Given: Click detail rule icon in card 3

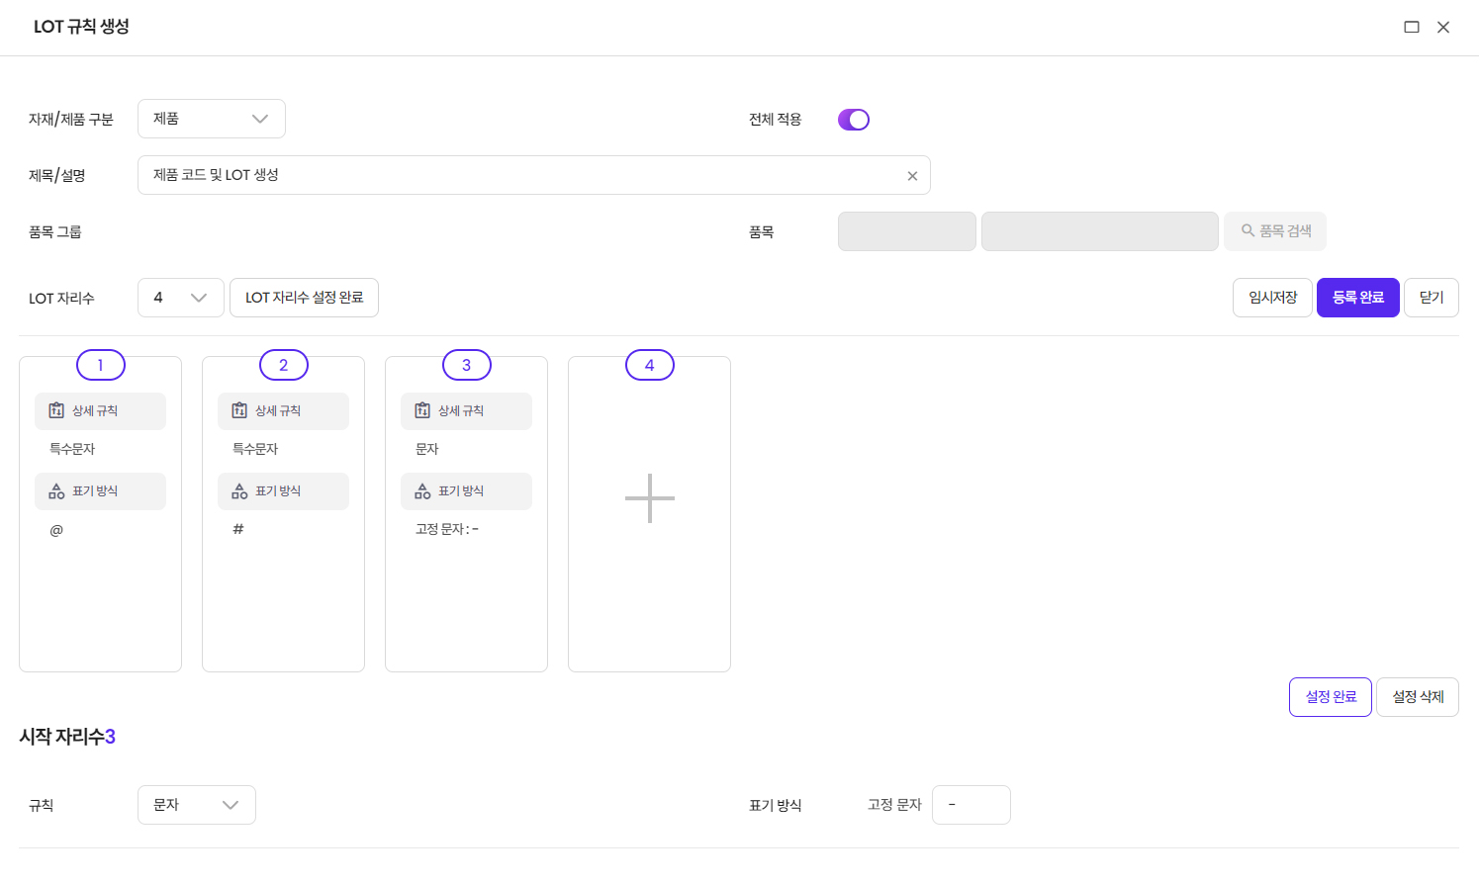Looking at the screenshot, I should pyautogui.click(x=422, y=410).
